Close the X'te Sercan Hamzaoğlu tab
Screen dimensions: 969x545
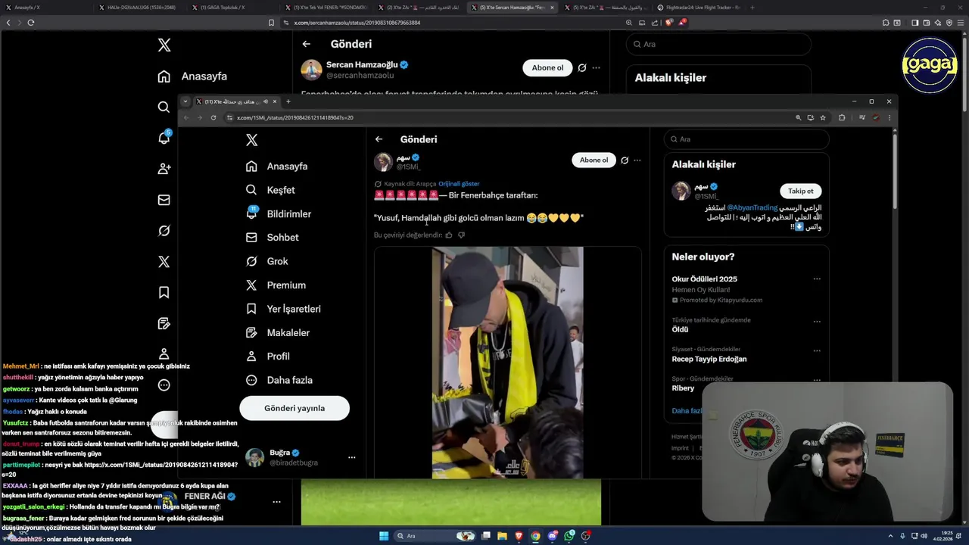coord(552,8)
